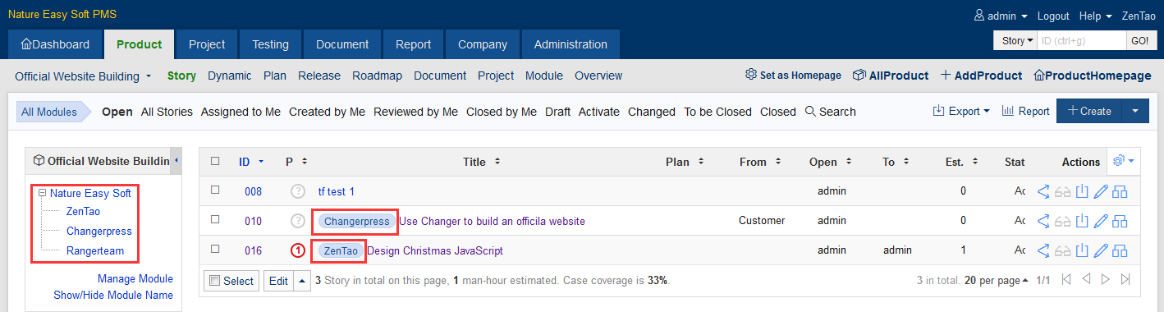Screen dimensions: 1164x312
Task: Collapse the Nature Easy Soft tree node
Action: point(42,194)
